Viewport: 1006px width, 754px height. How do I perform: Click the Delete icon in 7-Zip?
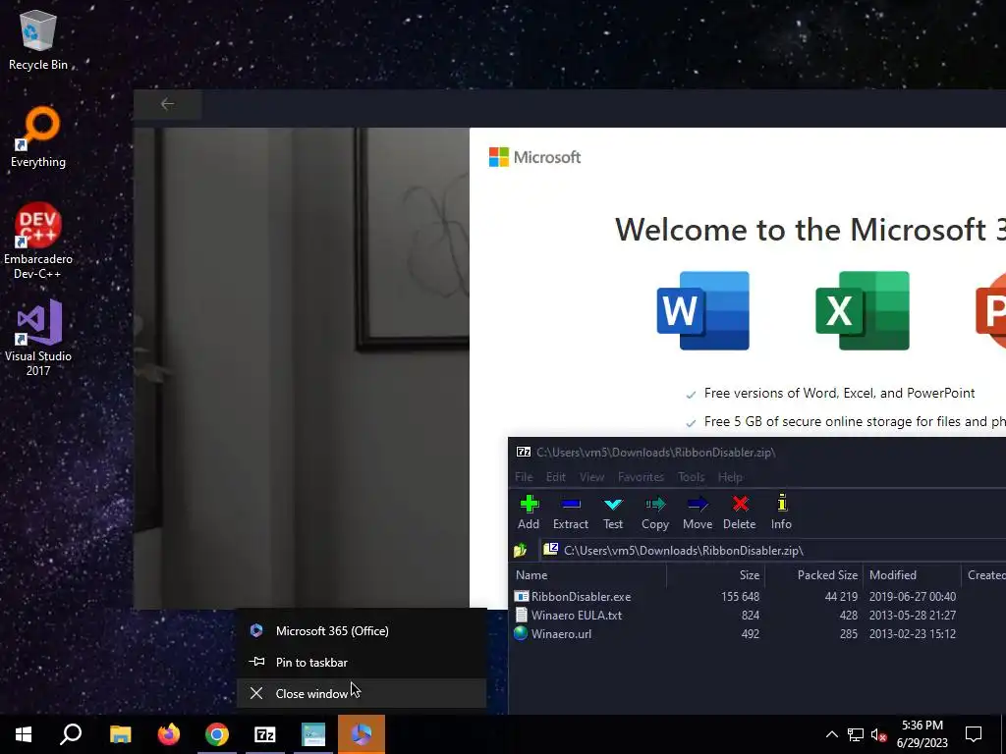coord(740,504)
